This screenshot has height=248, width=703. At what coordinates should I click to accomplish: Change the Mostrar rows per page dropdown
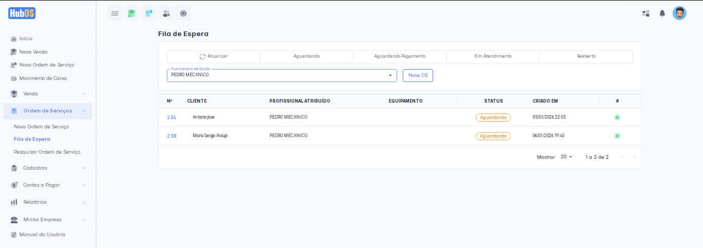click(566, 157)
